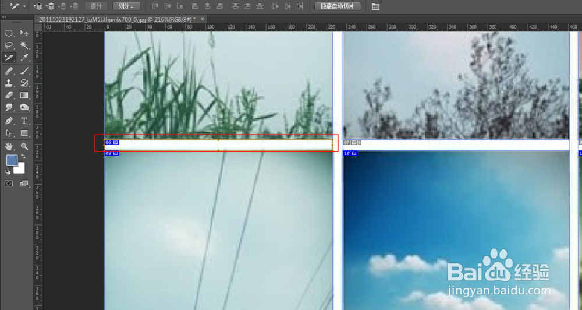This screenshot has height=310, width=582.
Task: Select the Slice Select tool in toolbox
Action: pyautogui.click(x=9, y=57)
